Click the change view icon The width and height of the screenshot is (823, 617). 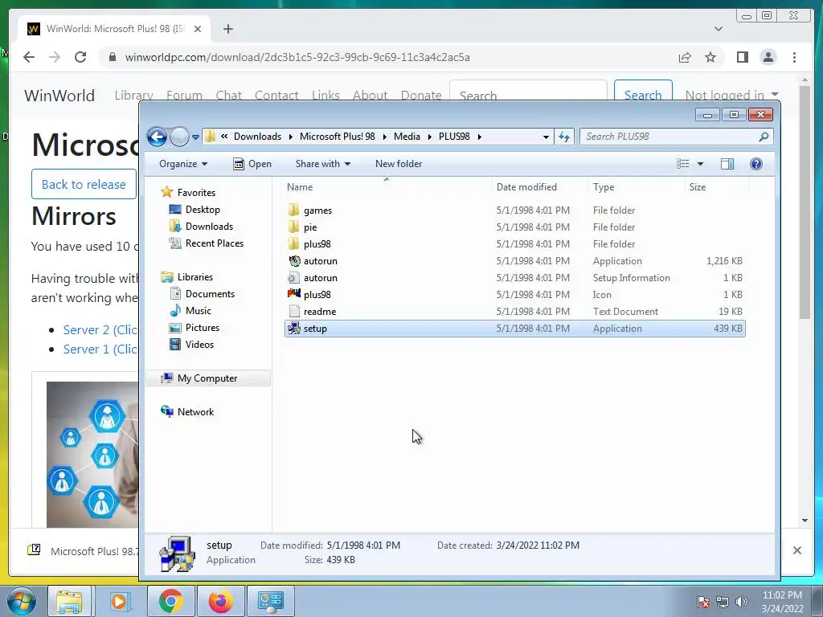(x=683, y=164)
